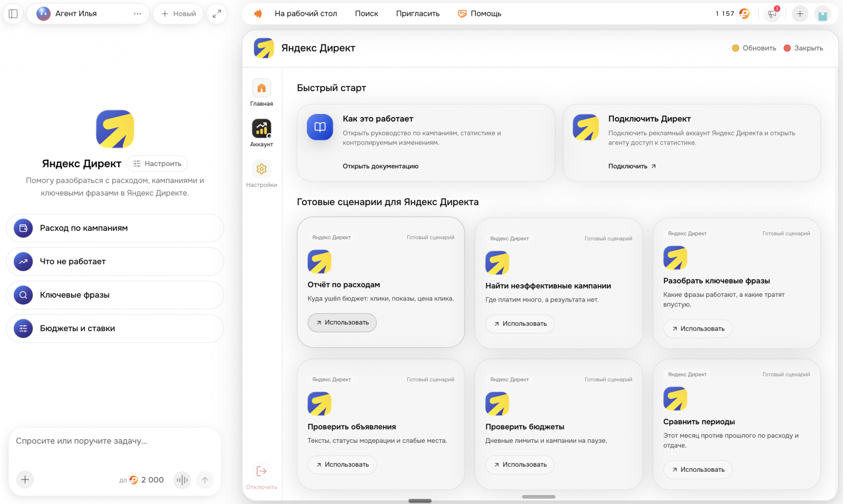This screenshot has width=843, height=504.
Task: Click the 1 157 balance number
Action: (x=724, y=14)
